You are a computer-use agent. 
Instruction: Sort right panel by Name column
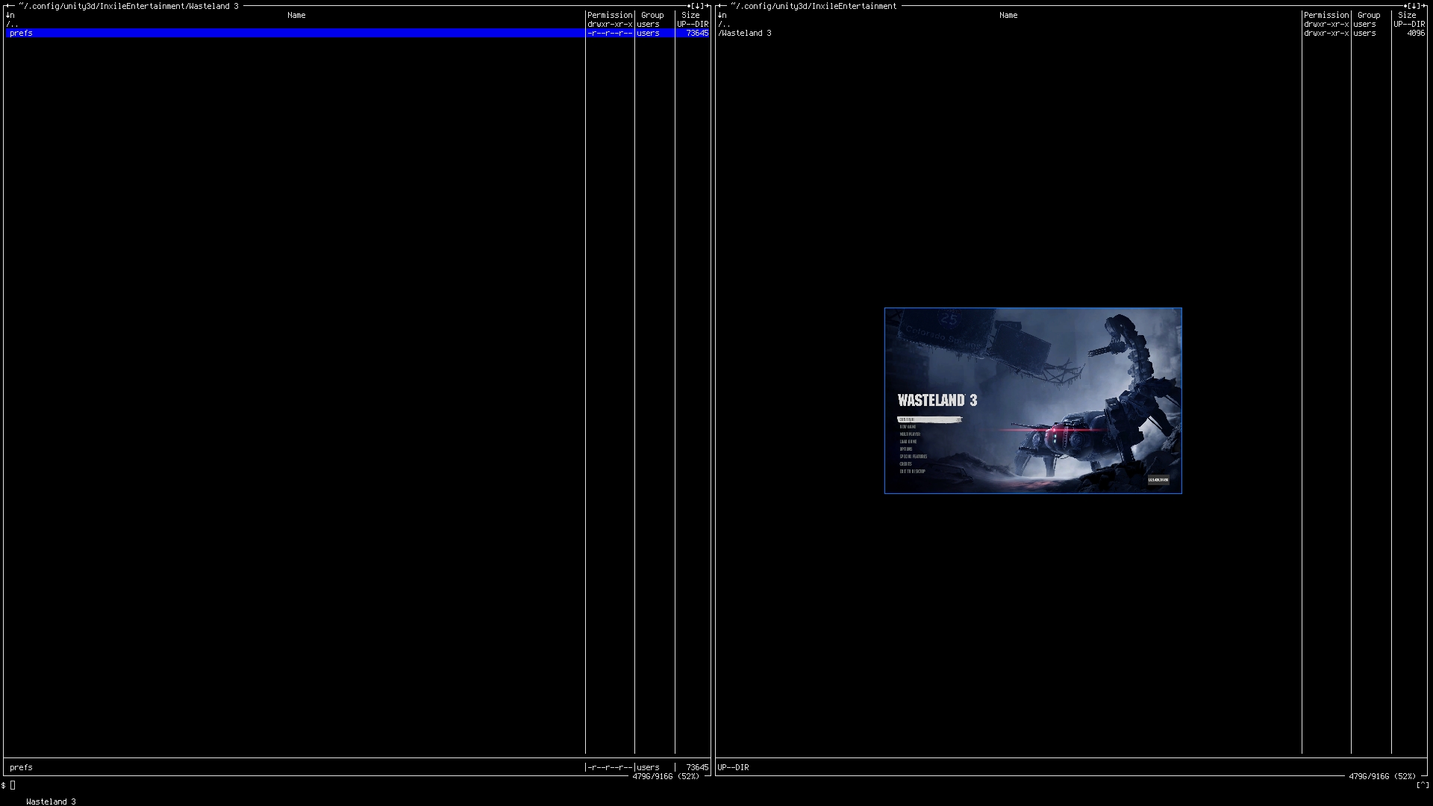(1008, 15)
